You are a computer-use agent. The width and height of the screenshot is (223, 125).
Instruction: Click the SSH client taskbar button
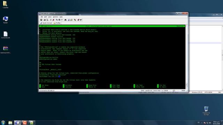click(17, 123)
